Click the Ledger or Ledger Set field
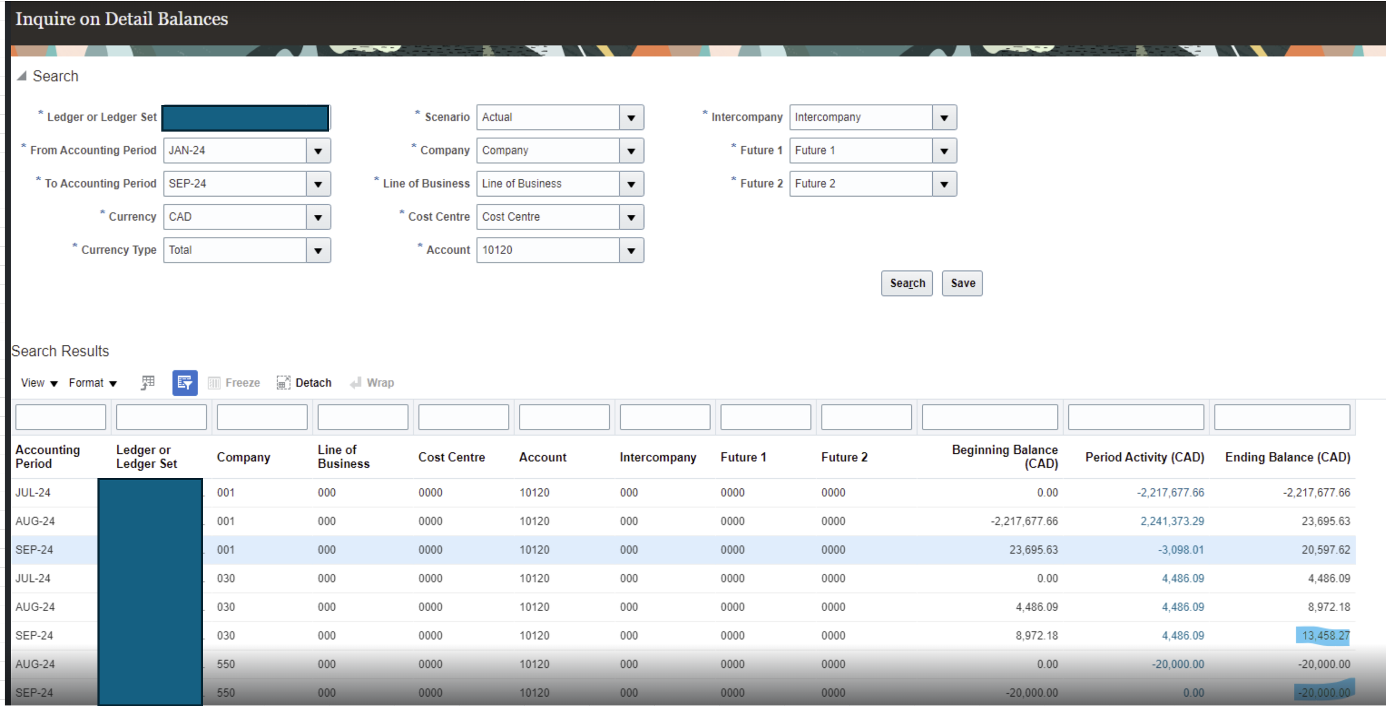 pos(246,118)
